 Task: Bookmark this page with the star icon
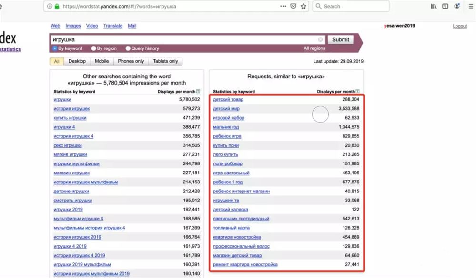pos(303,6)
